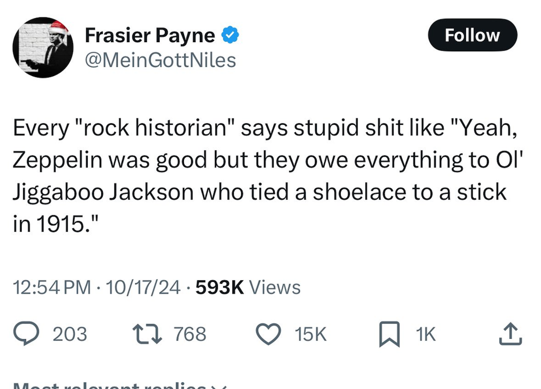Screen dimensions: 541x389
Task: Open the share options upload icon
Action: pos(510,334)
